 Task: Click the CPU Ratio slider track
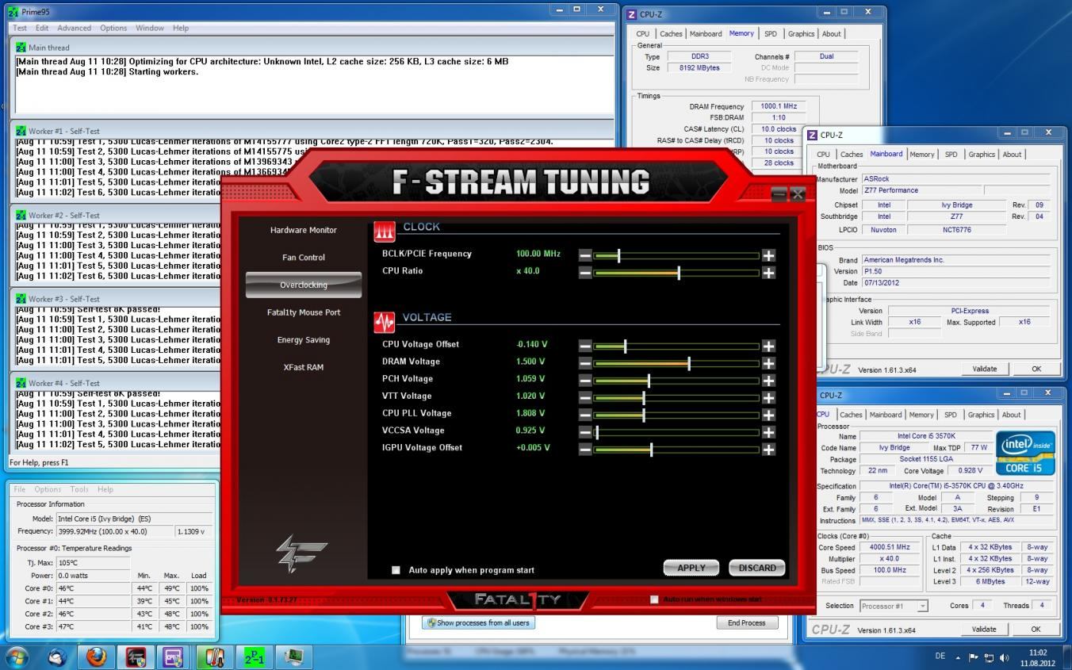pyautogui.click(x=676, y=273)
